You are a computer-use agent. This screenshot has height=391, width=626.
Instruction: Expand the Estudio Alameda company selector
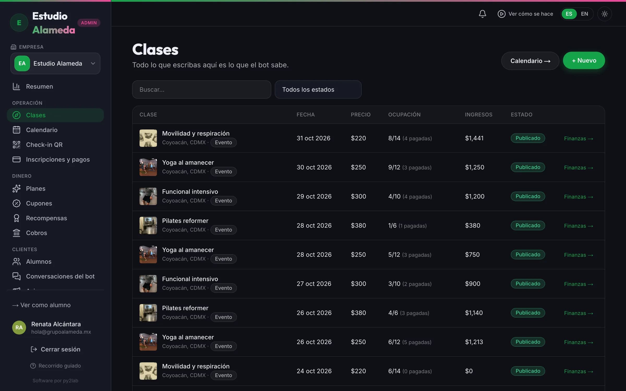click(55, 63)
